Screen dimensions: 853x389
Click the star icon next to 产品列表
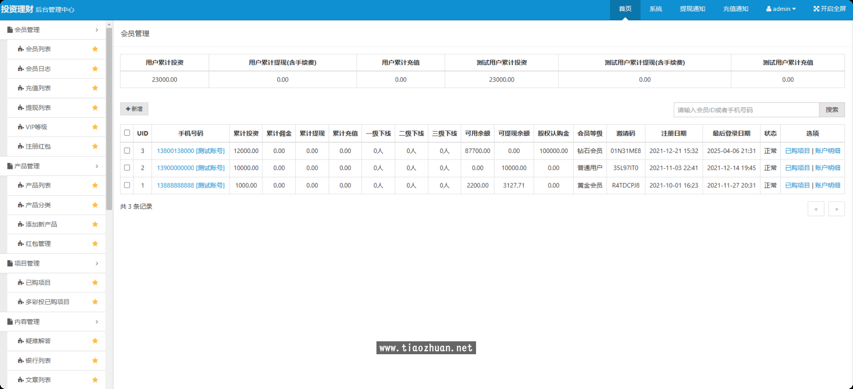[95, 185]
